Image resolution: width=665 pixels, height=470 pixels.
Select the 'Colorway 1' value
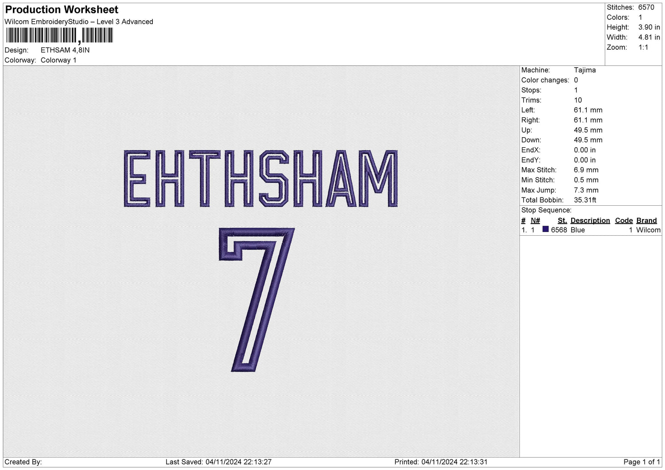(x=58, y=60)
